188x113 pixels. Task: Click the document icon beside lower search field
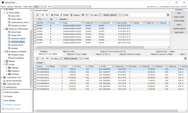click(185, 58)
